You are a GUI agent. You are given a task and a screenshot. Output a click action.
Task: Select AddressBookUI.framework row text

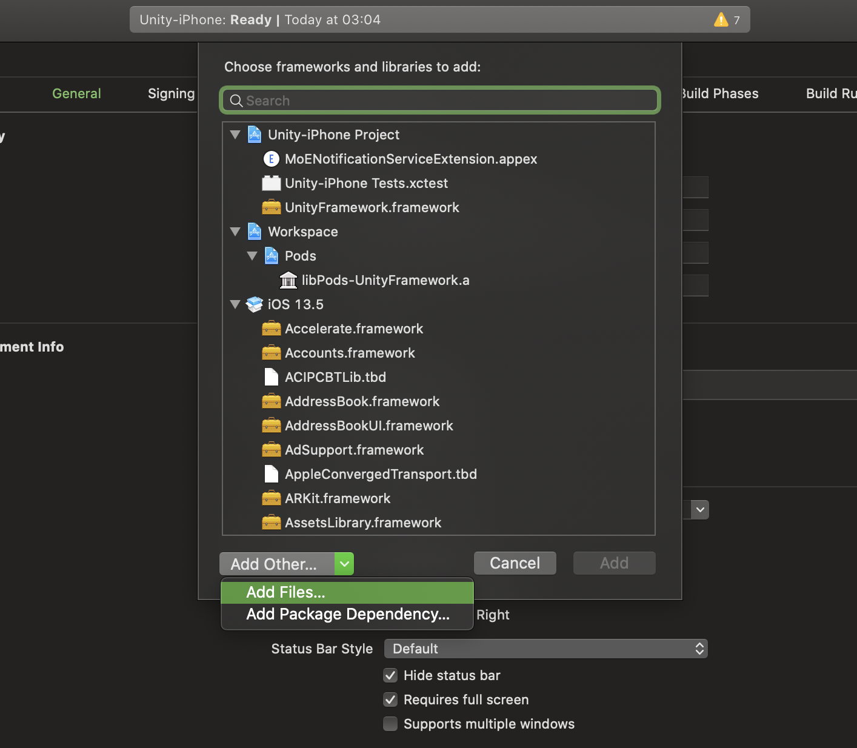[x=369, y=426]
